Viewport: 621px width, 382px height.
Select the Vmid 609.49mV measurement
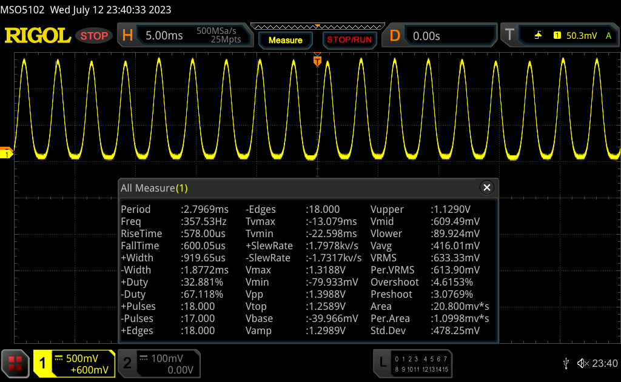tap(425, 221)
